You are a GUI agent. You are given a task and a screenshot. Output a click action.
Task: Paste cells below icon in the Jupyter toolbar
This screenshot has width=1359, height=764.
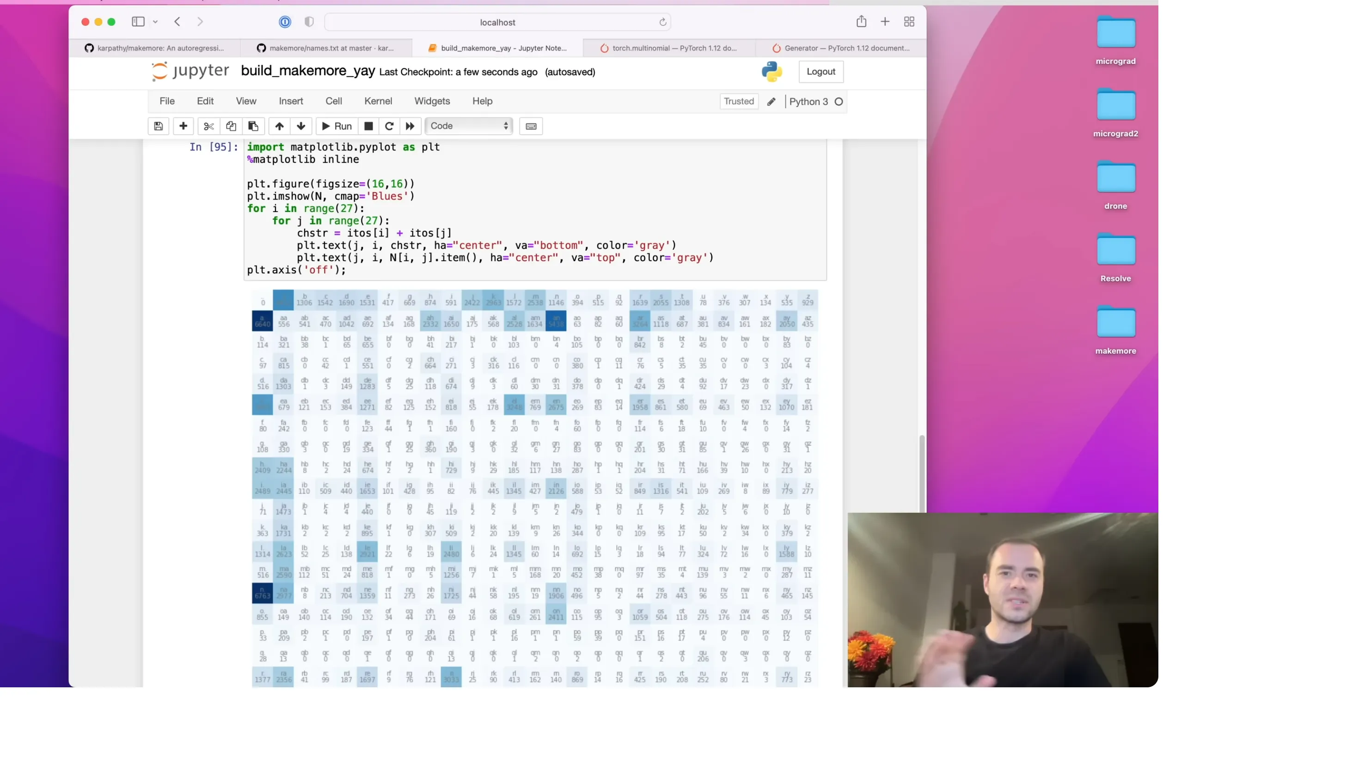(x=253, y=126)
